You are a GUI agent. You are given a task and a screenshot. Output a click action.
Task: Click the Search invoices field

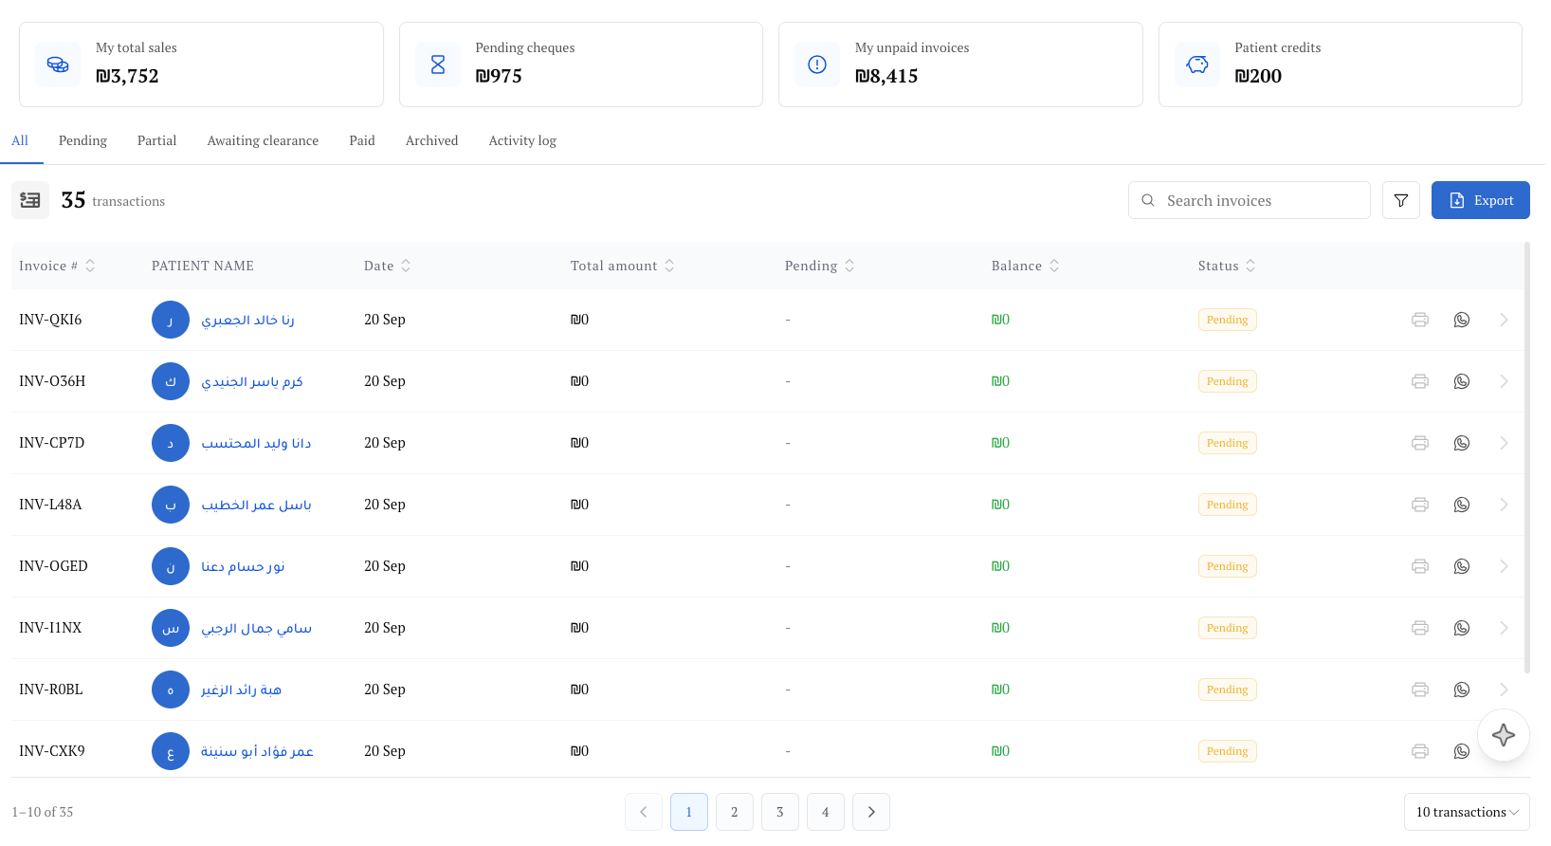1249,200
